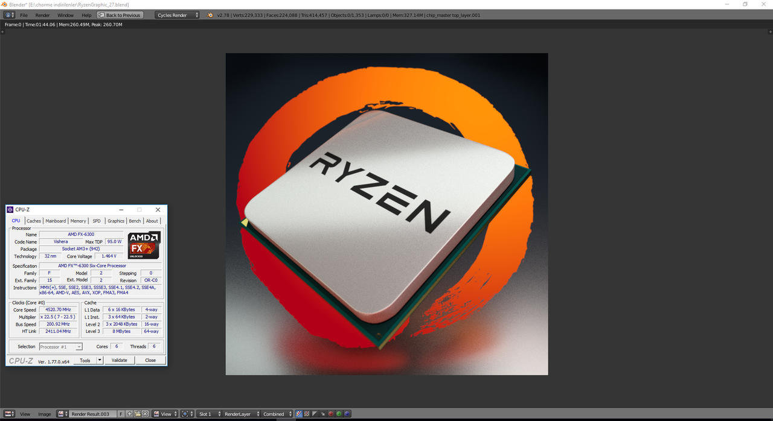
Task: Click the rendered Ryzen chip image
Action: tap(386, 214)
